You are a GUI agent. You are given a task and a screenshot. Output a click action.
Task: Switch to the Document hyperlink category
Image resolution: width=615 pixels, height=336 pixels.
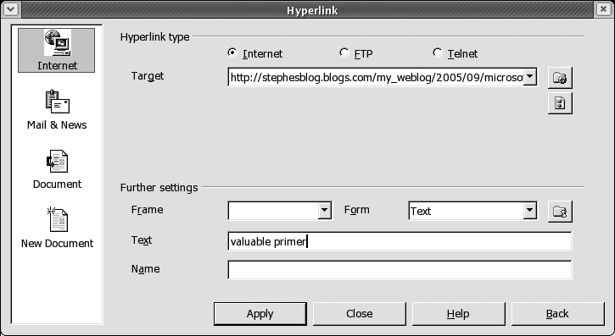click(x=57, y=169)
